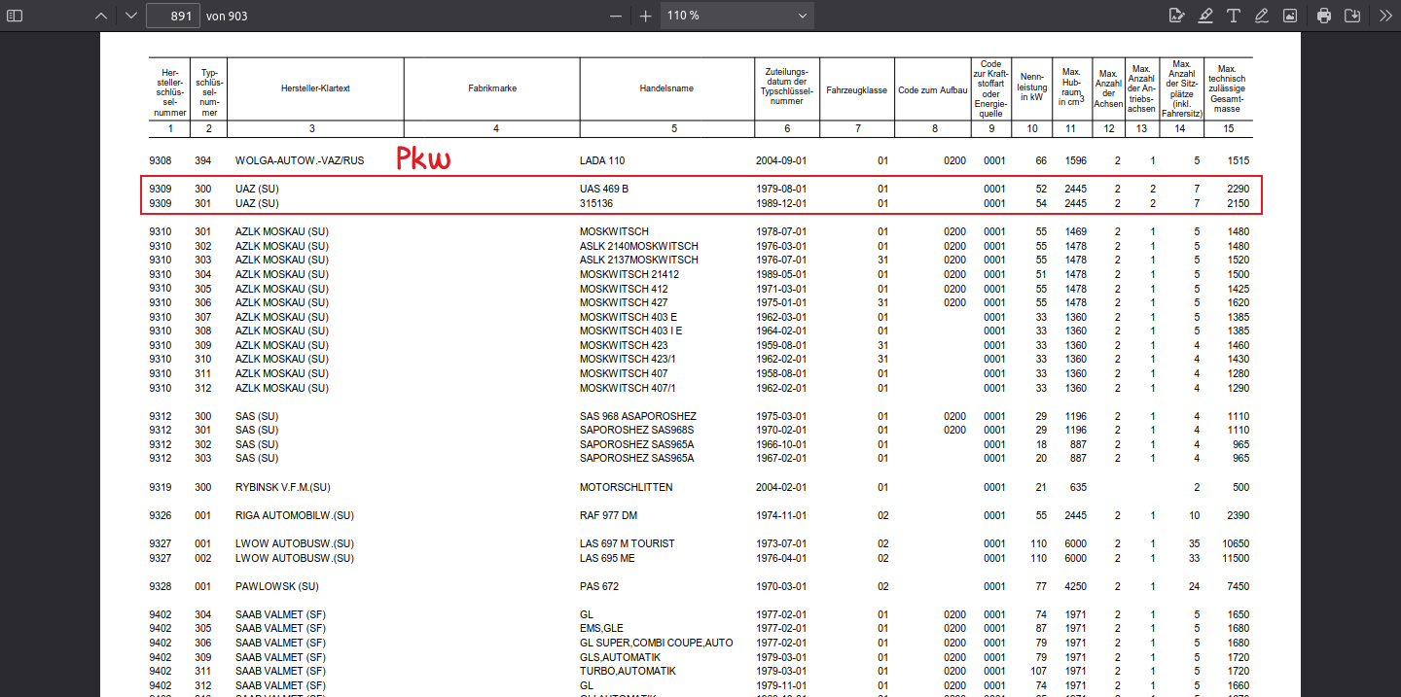Go to the next page
This screenshot has width=1401, height=697.
[x=131, y=16]
